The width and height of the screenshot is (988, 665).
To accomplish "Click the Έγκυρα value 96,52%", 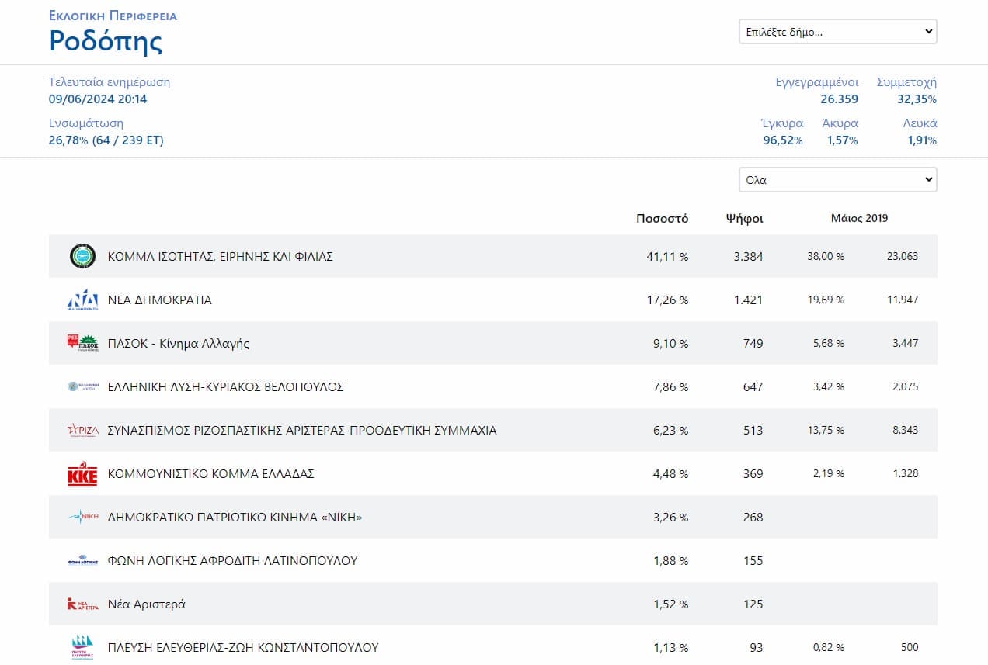I will 783,140.
